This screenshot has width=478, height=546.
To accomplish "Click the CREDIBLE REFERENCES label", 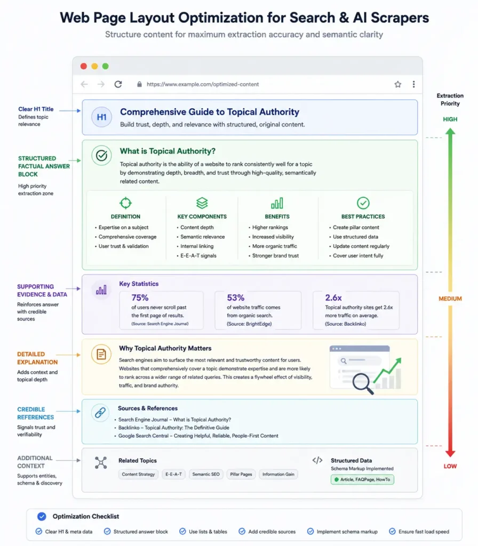I will tap(36, 413).
